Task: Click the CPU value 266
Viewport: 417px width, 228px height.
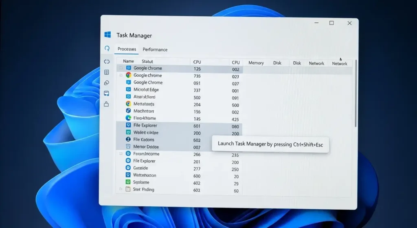Action: tap(197, 155)
